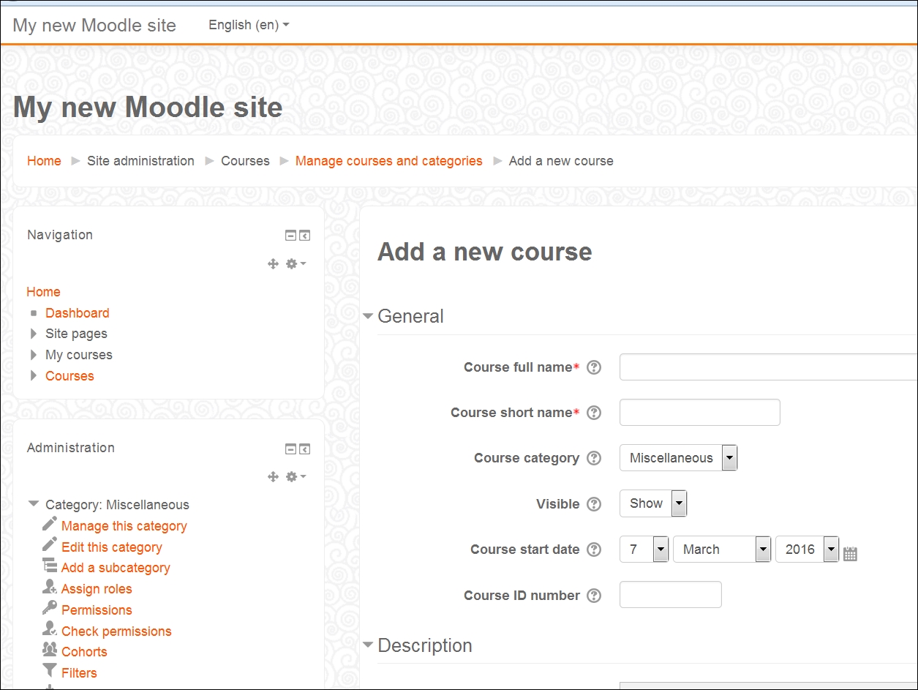Screen dimensions: 918x690
Task: Expand Site pages in Navigation
Action: click(x=33, y=334)
